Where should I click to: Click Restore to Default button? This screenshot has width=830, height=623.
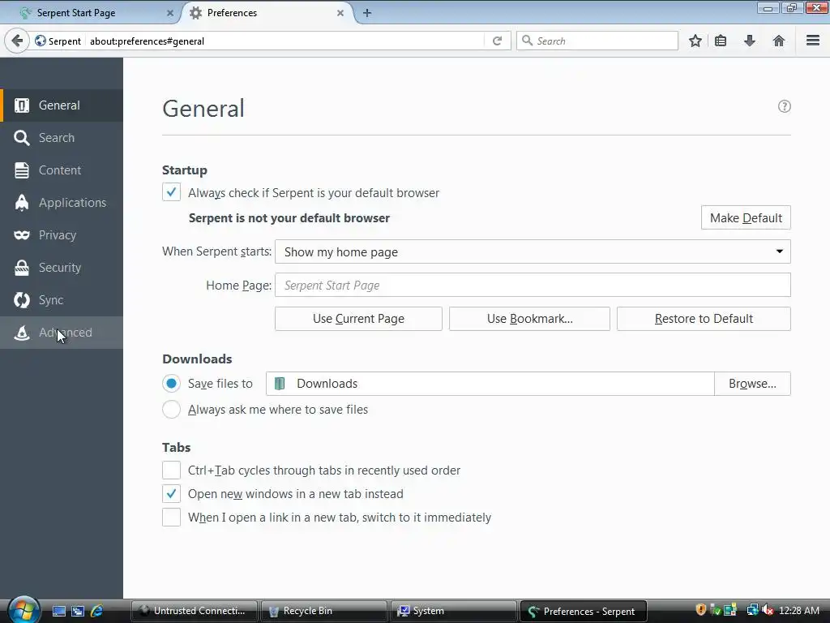click(704, 318)
